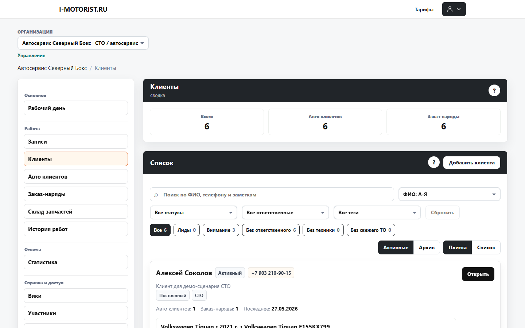Click the Добавить клиента button
Image resolution: width=525 pixels, height=328 pixels.
click(x=472, y=163)
